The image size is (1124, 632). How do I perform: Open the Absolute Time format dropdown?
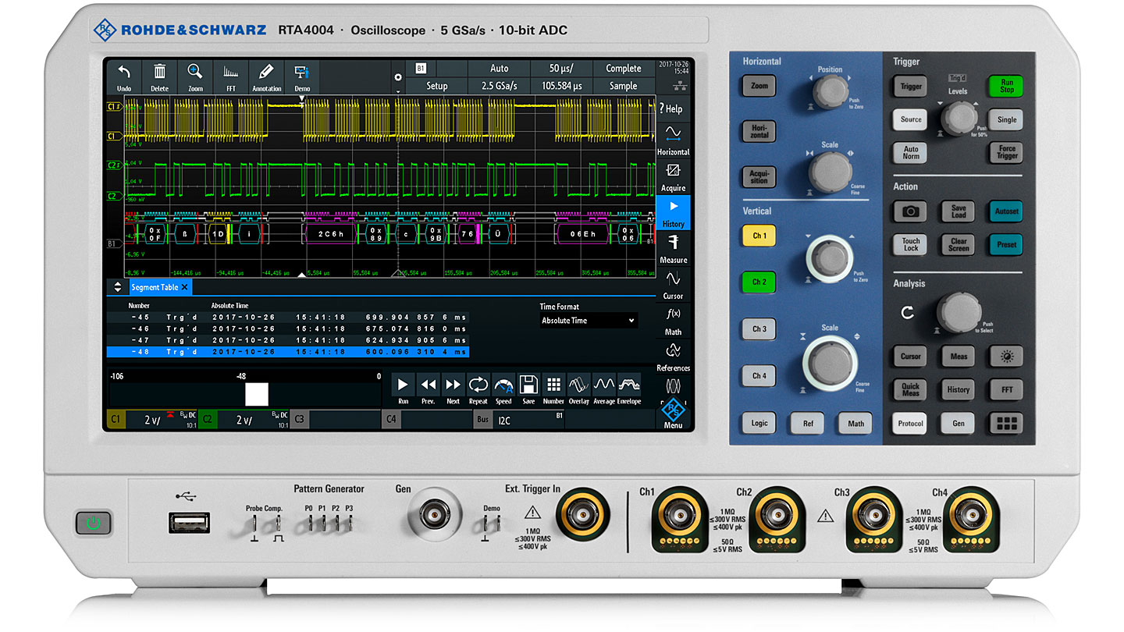pos(588,320)
